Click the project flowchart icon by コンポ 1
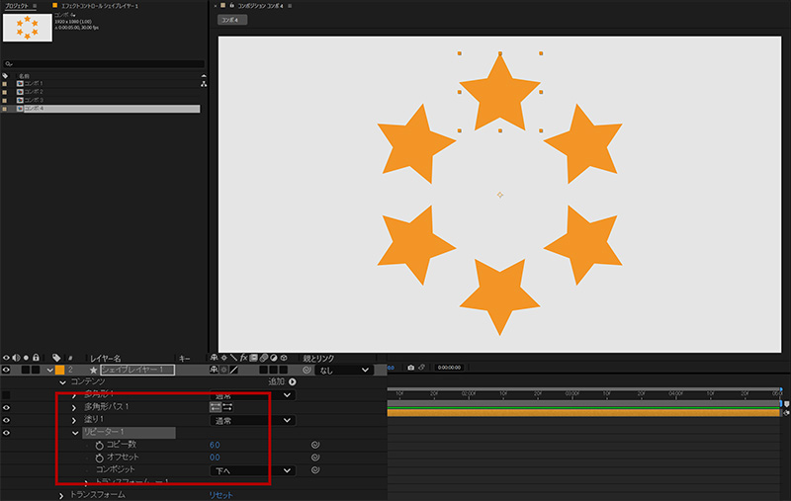 204,84
